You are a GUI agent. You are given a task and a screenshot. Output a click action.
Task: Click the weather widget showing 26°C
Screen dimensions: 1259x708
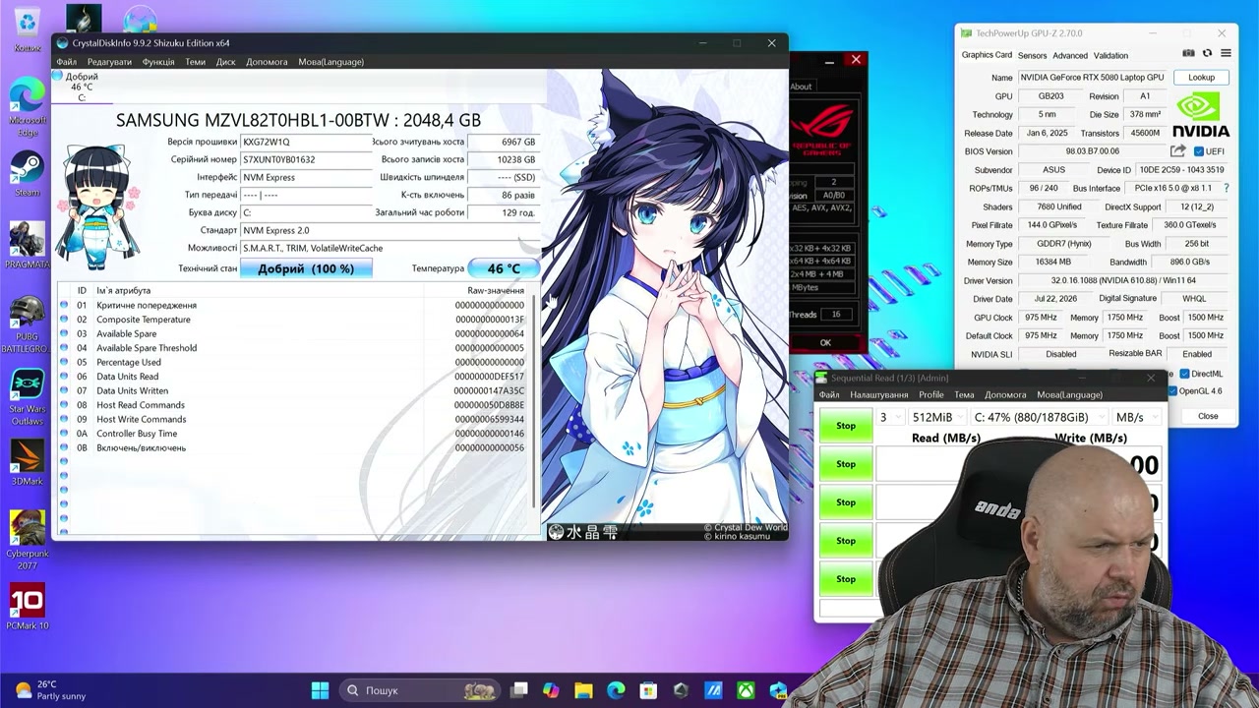[x=51, y=690]
